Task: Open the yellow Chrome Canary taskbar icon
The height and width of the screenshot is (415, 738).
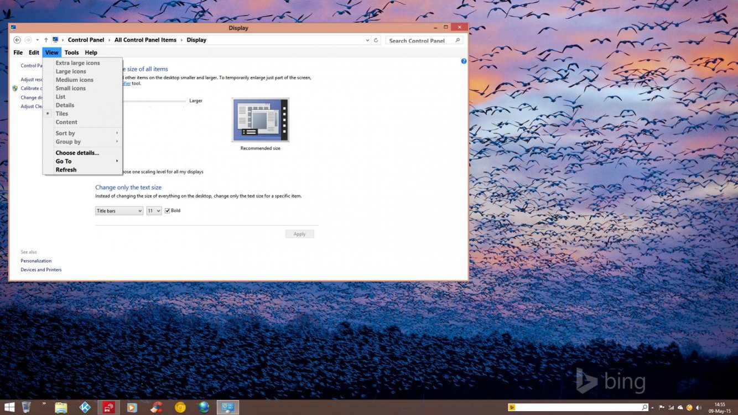Action: tap(180, 408)
